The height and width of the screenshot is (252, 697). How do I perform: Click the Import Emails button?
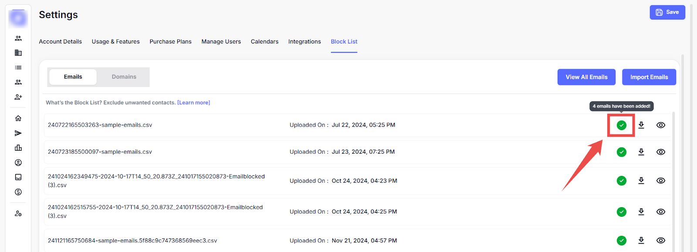(x=649, y=77)
